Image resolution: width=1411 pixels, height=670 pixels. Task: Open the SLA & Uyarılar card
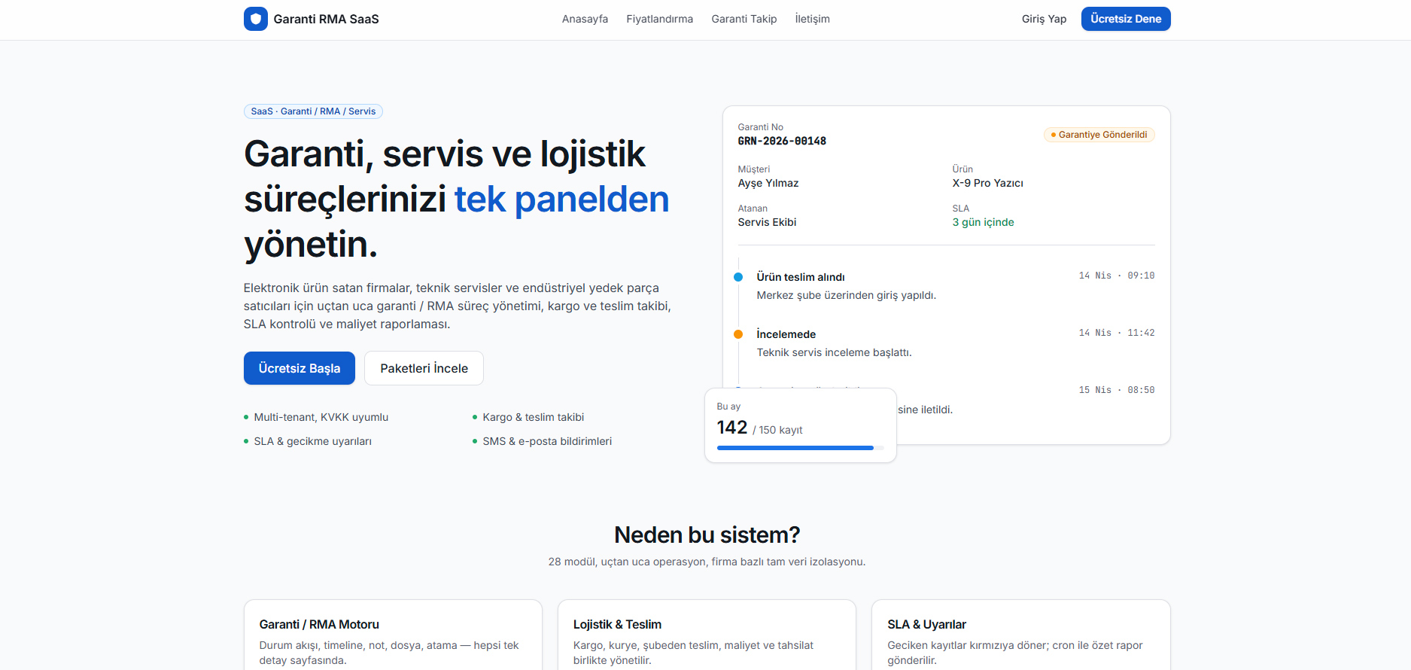pos(1020,635)
